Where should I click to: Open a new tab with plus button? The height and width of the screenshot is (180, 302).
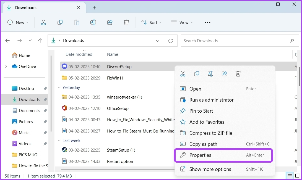(94, 8)
